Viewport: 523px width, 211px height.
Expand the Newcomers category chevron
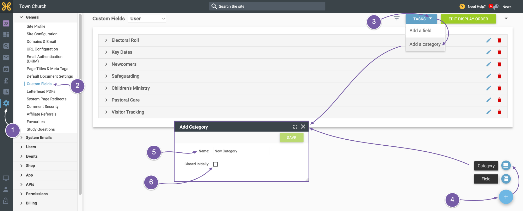[106, 64]
